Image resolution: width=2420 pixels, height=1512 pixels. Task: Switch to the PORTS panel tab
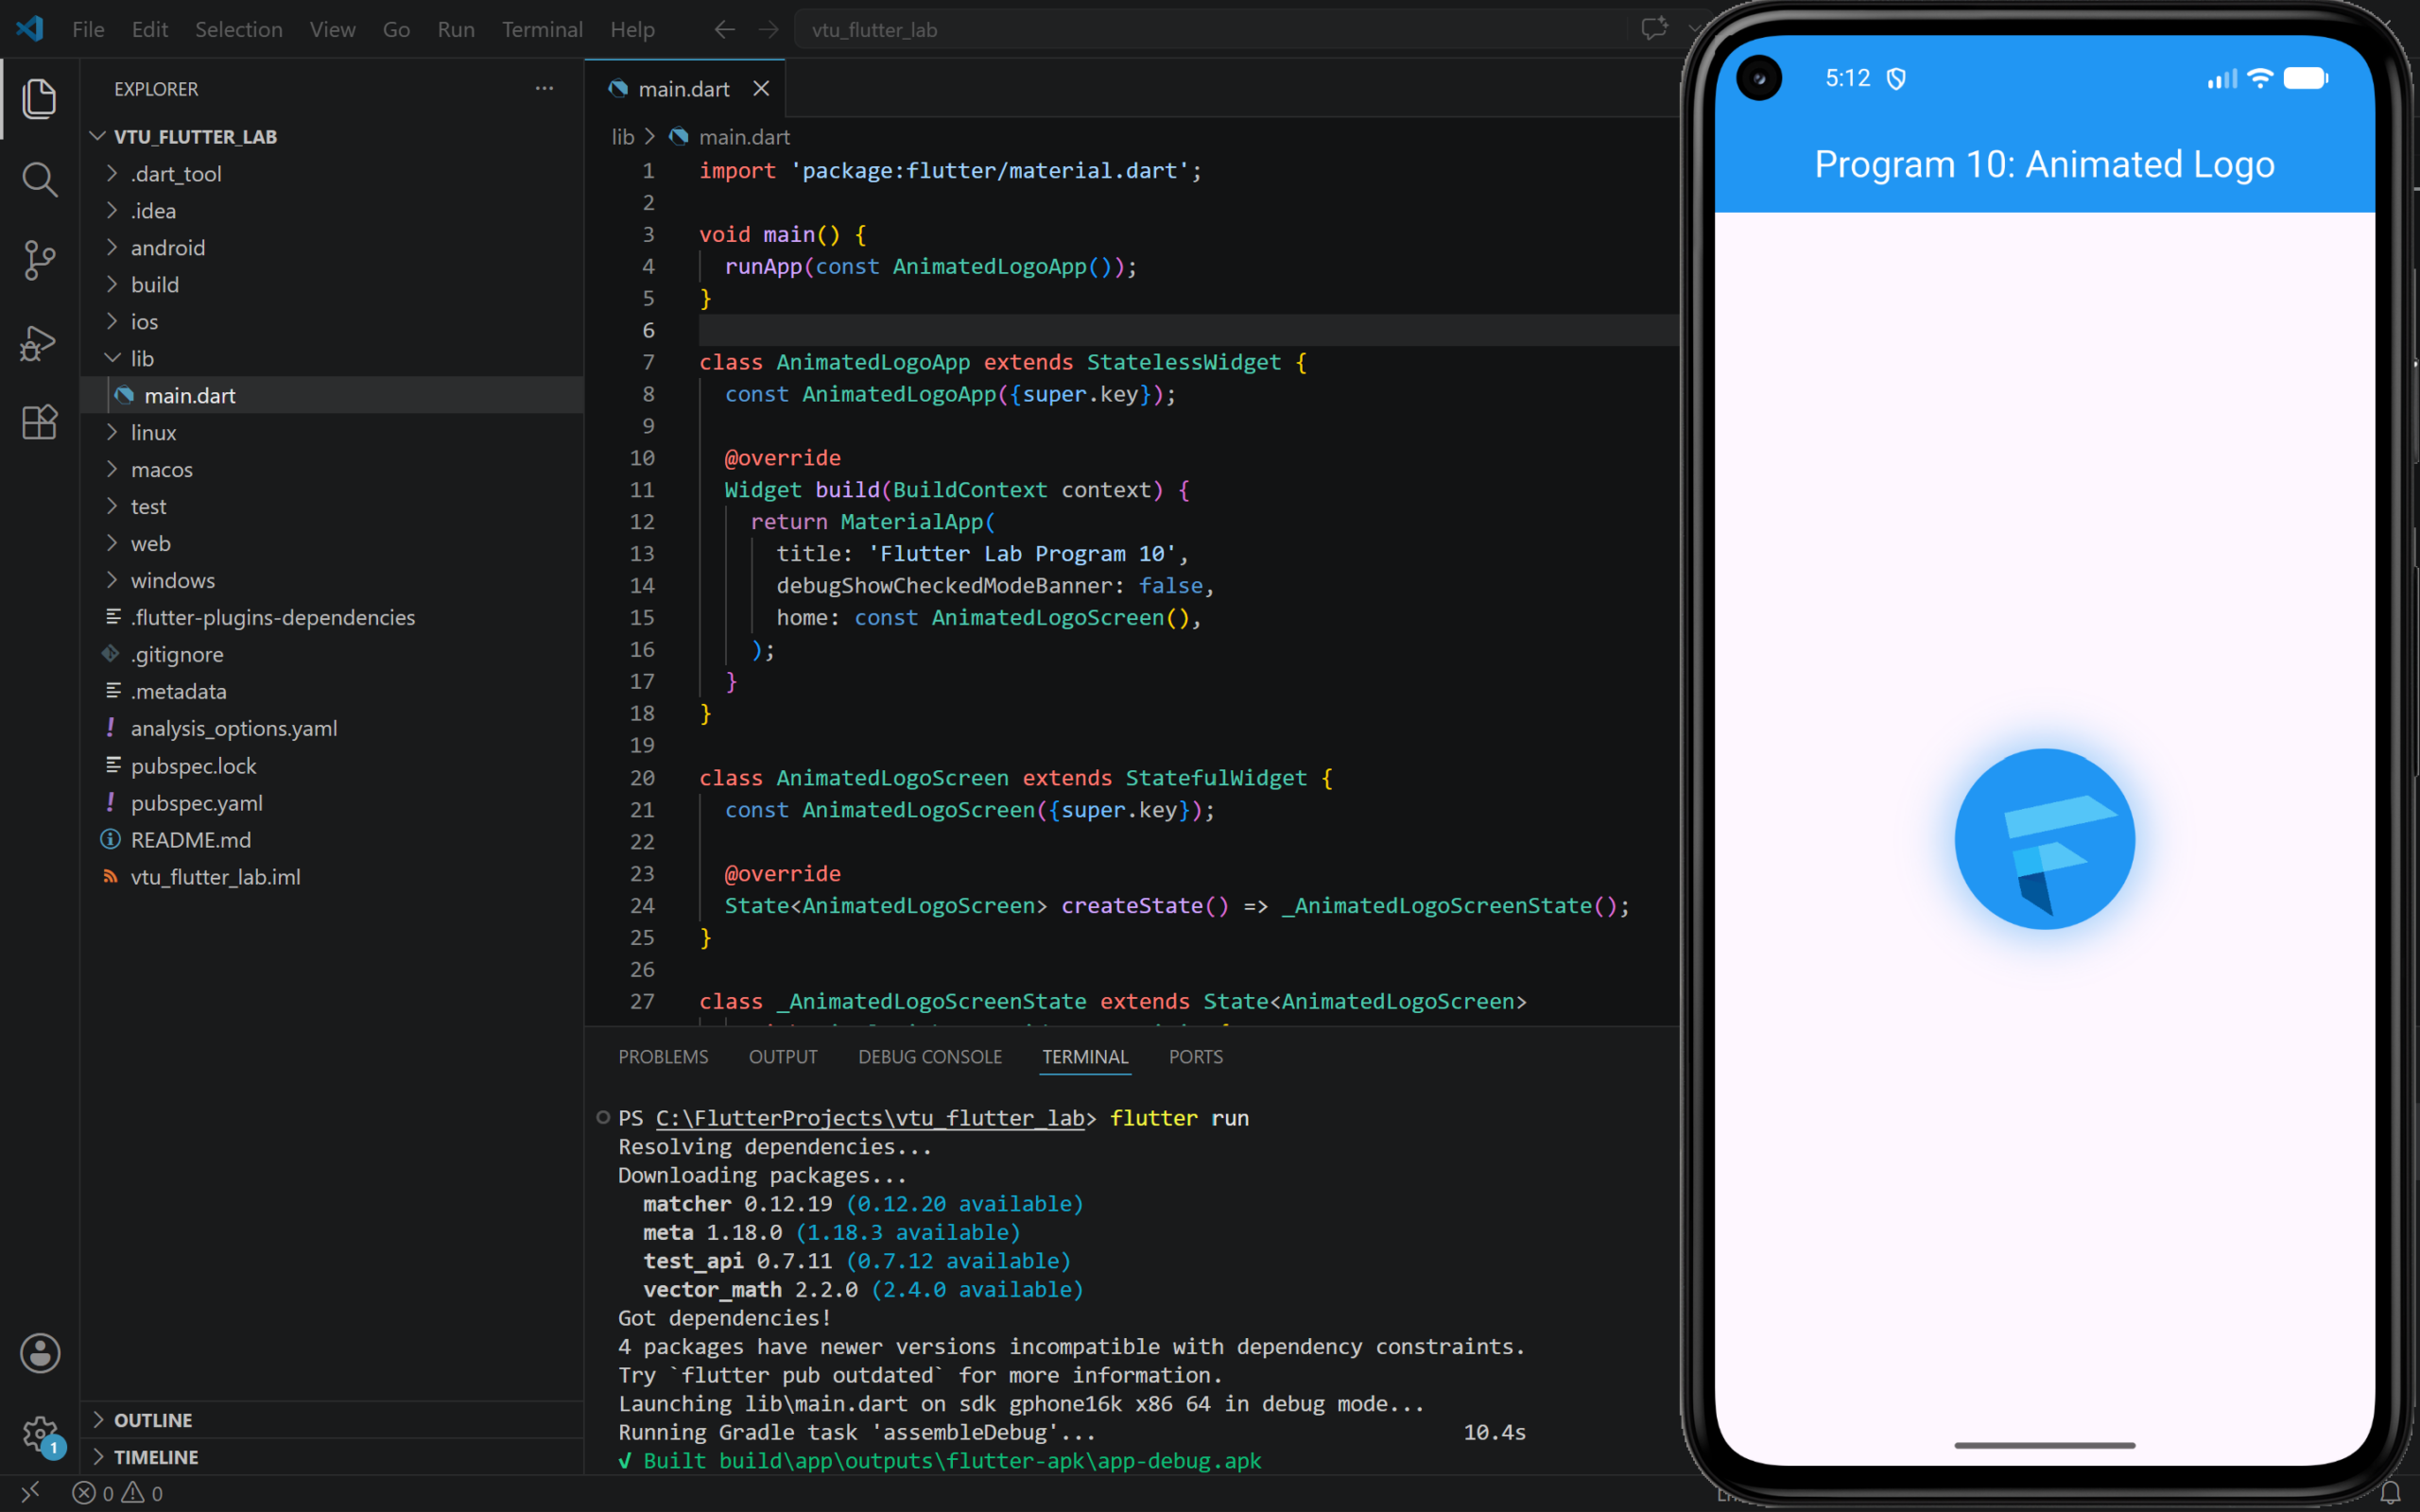tap(1196, 1057)
